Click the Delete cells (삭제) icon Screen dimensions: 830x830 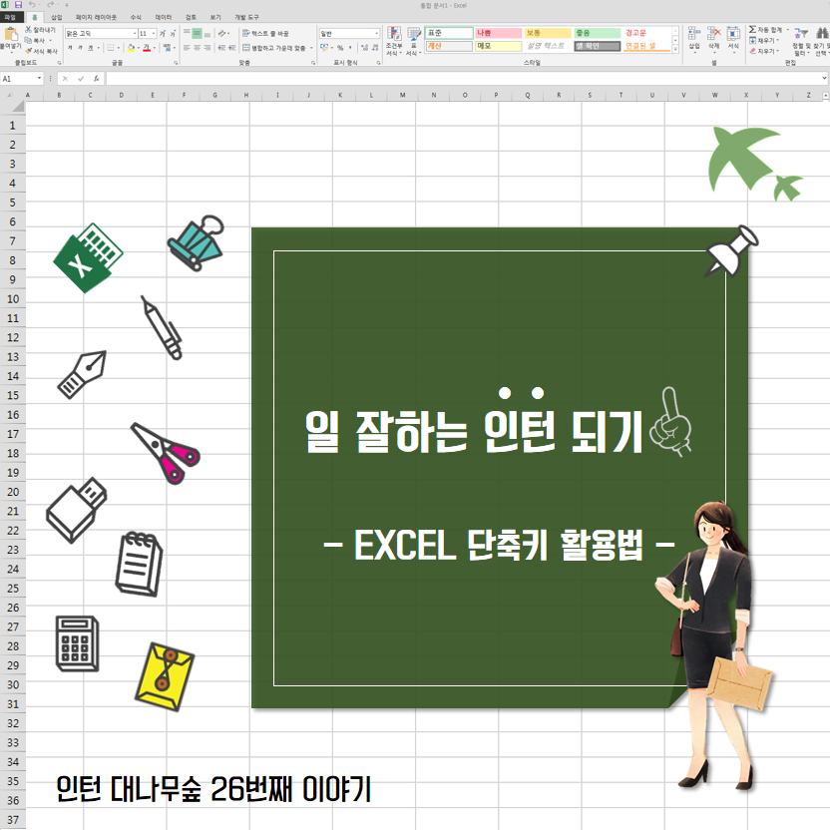(713, 35)
